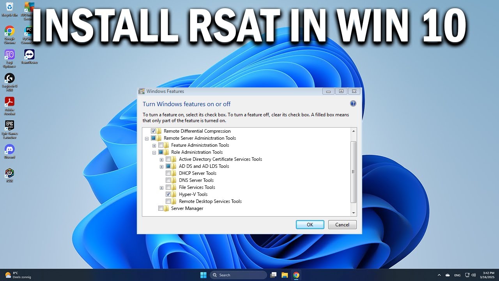
Task: Open TeamViewer desktop shortcut
Action: point(29,57)
